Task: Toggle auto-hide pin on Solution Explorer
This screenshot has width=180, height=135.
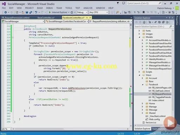Action: coord(169,18)
